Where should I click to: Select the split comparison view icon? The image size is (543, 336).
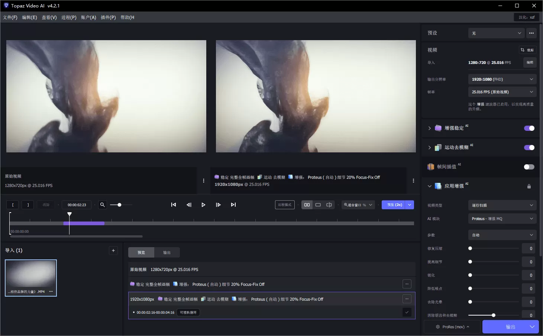click(329, 204)
